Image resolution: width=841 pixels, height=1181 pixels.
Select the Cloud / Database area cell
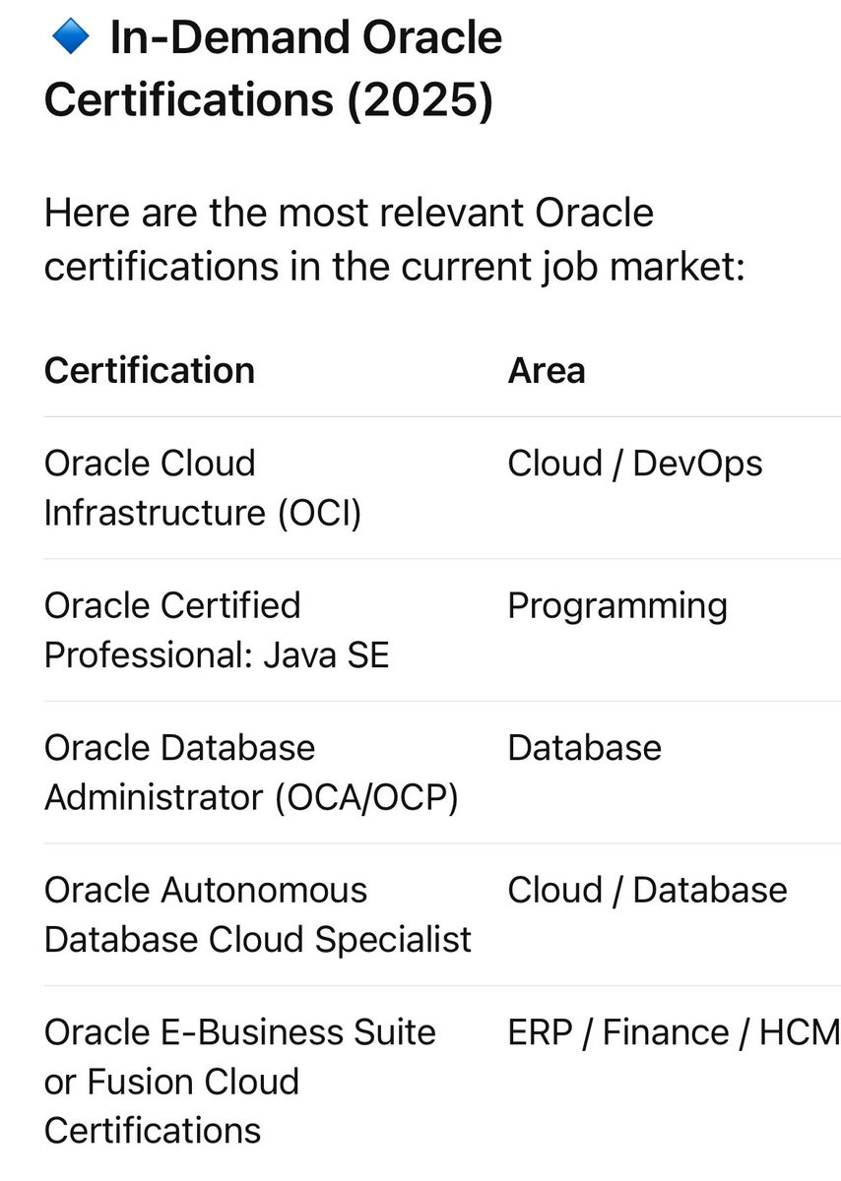[647, 890]
